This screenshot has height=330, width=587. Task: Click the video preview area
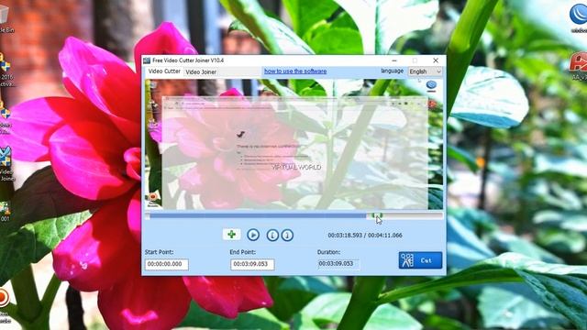tap(293, 144)
